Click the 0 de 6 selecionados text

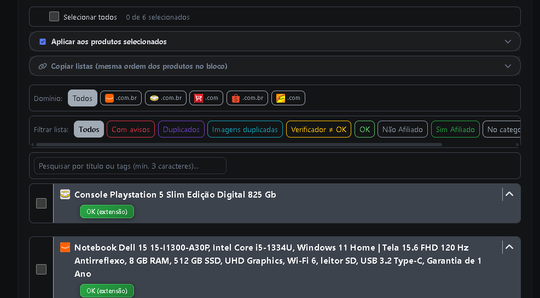pos(158,17)
